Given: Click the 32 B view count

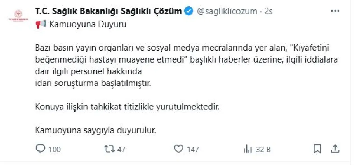Looking at the screenshot, I should (x=263, y=150).
